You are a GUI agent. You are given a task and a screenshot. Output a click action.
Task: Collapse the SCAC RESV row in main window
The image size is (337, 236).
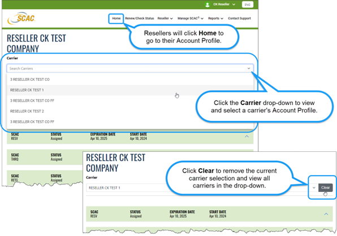247,137
